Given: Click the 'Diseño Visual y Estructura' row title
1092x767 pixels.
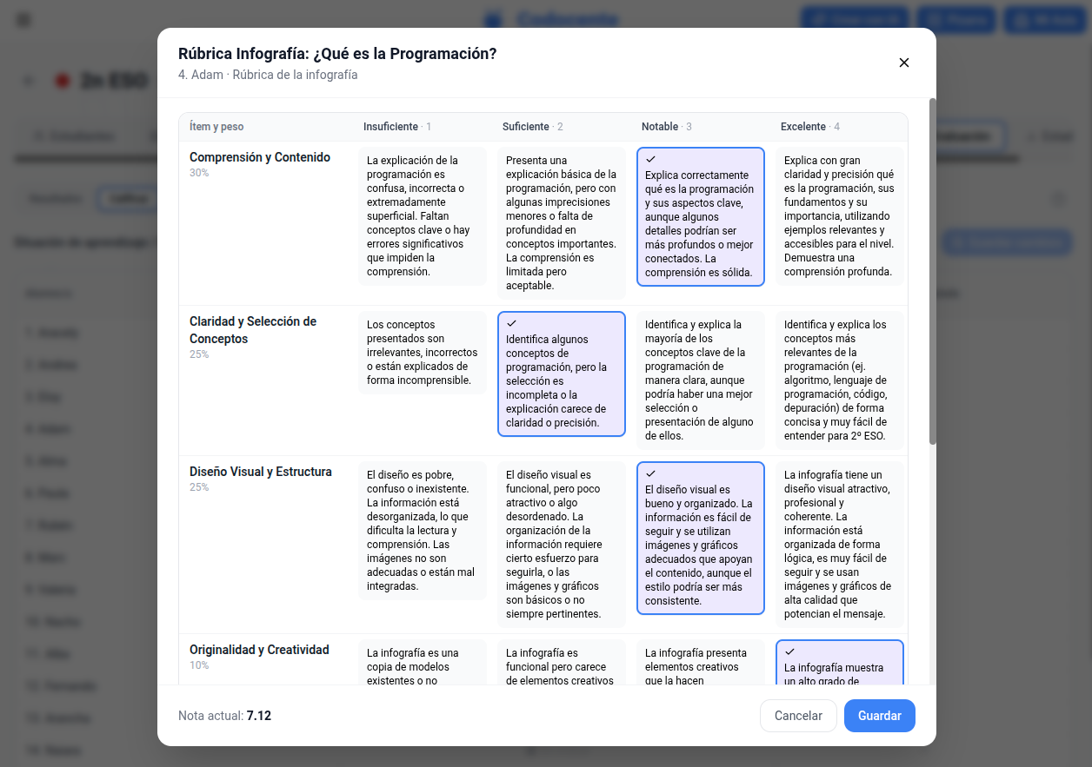Looking at the screenshot, I should [261, 472].
